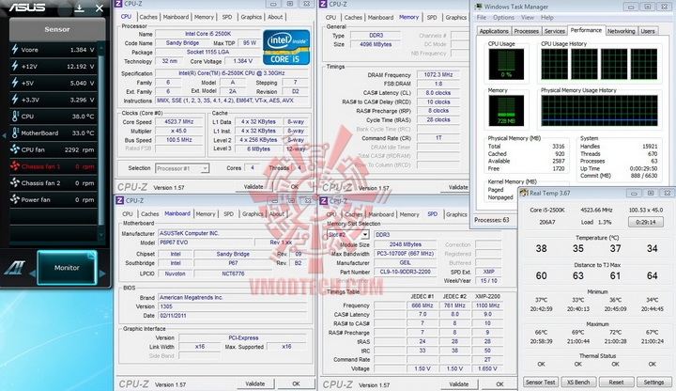Viewport: 676px width, 391px height.
Task: Click the CPU-Z title icon of SPD window
Action: (323, 201)
